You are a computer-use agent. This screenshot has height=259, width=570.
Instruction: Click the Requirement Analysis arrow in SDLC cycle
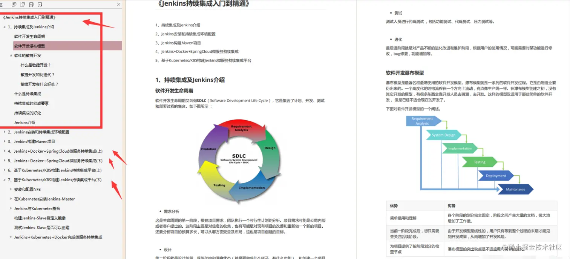tap(241, 128)
